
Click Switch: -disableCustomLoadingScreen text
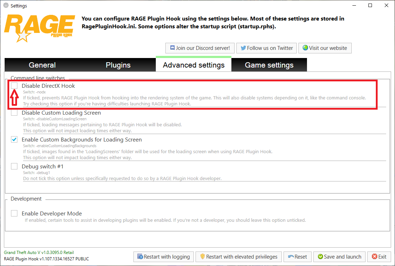pos(55,119)
